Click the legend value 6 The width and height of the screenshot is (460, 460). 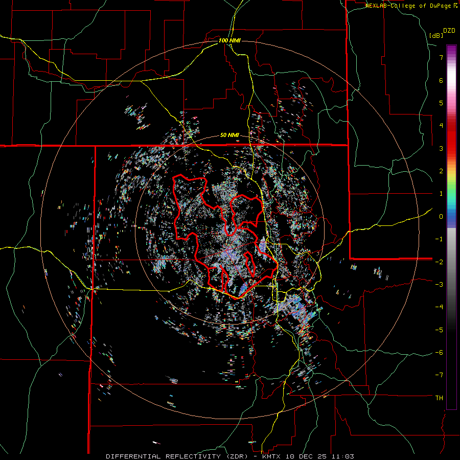441,80
